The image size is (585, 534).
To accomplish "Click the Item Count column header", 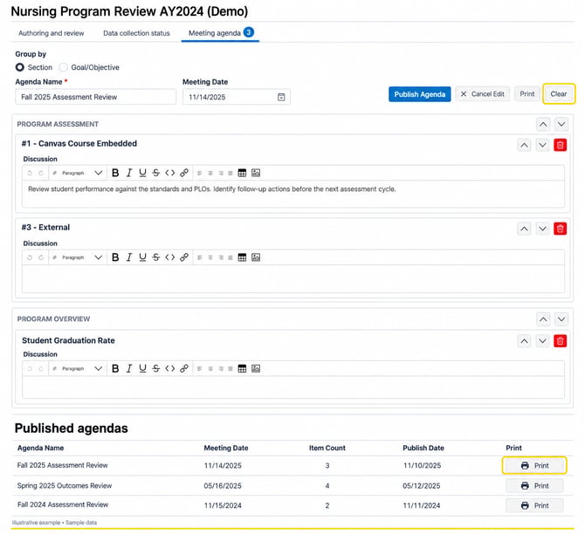I will coord(327,448).
